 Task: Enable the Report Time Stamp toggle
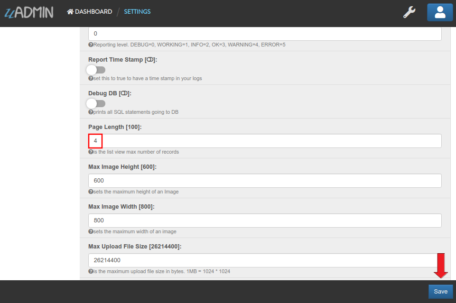96,70
